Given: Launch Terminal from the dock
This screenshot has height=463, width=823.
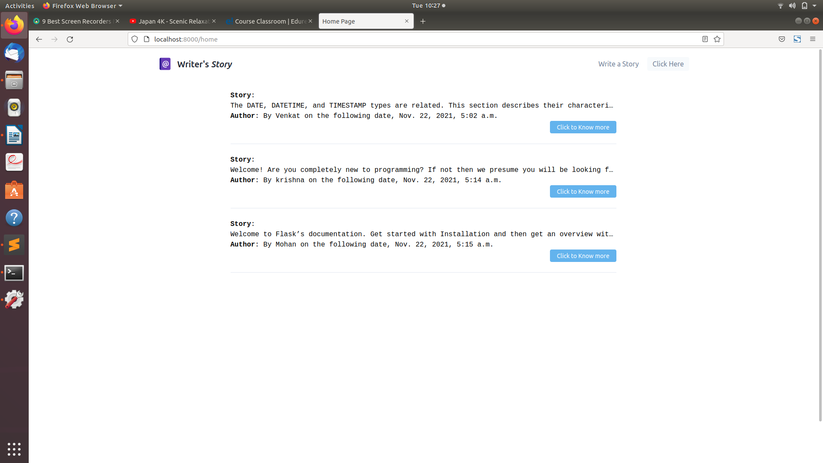Looking at the screenshot, I should 14,273.
